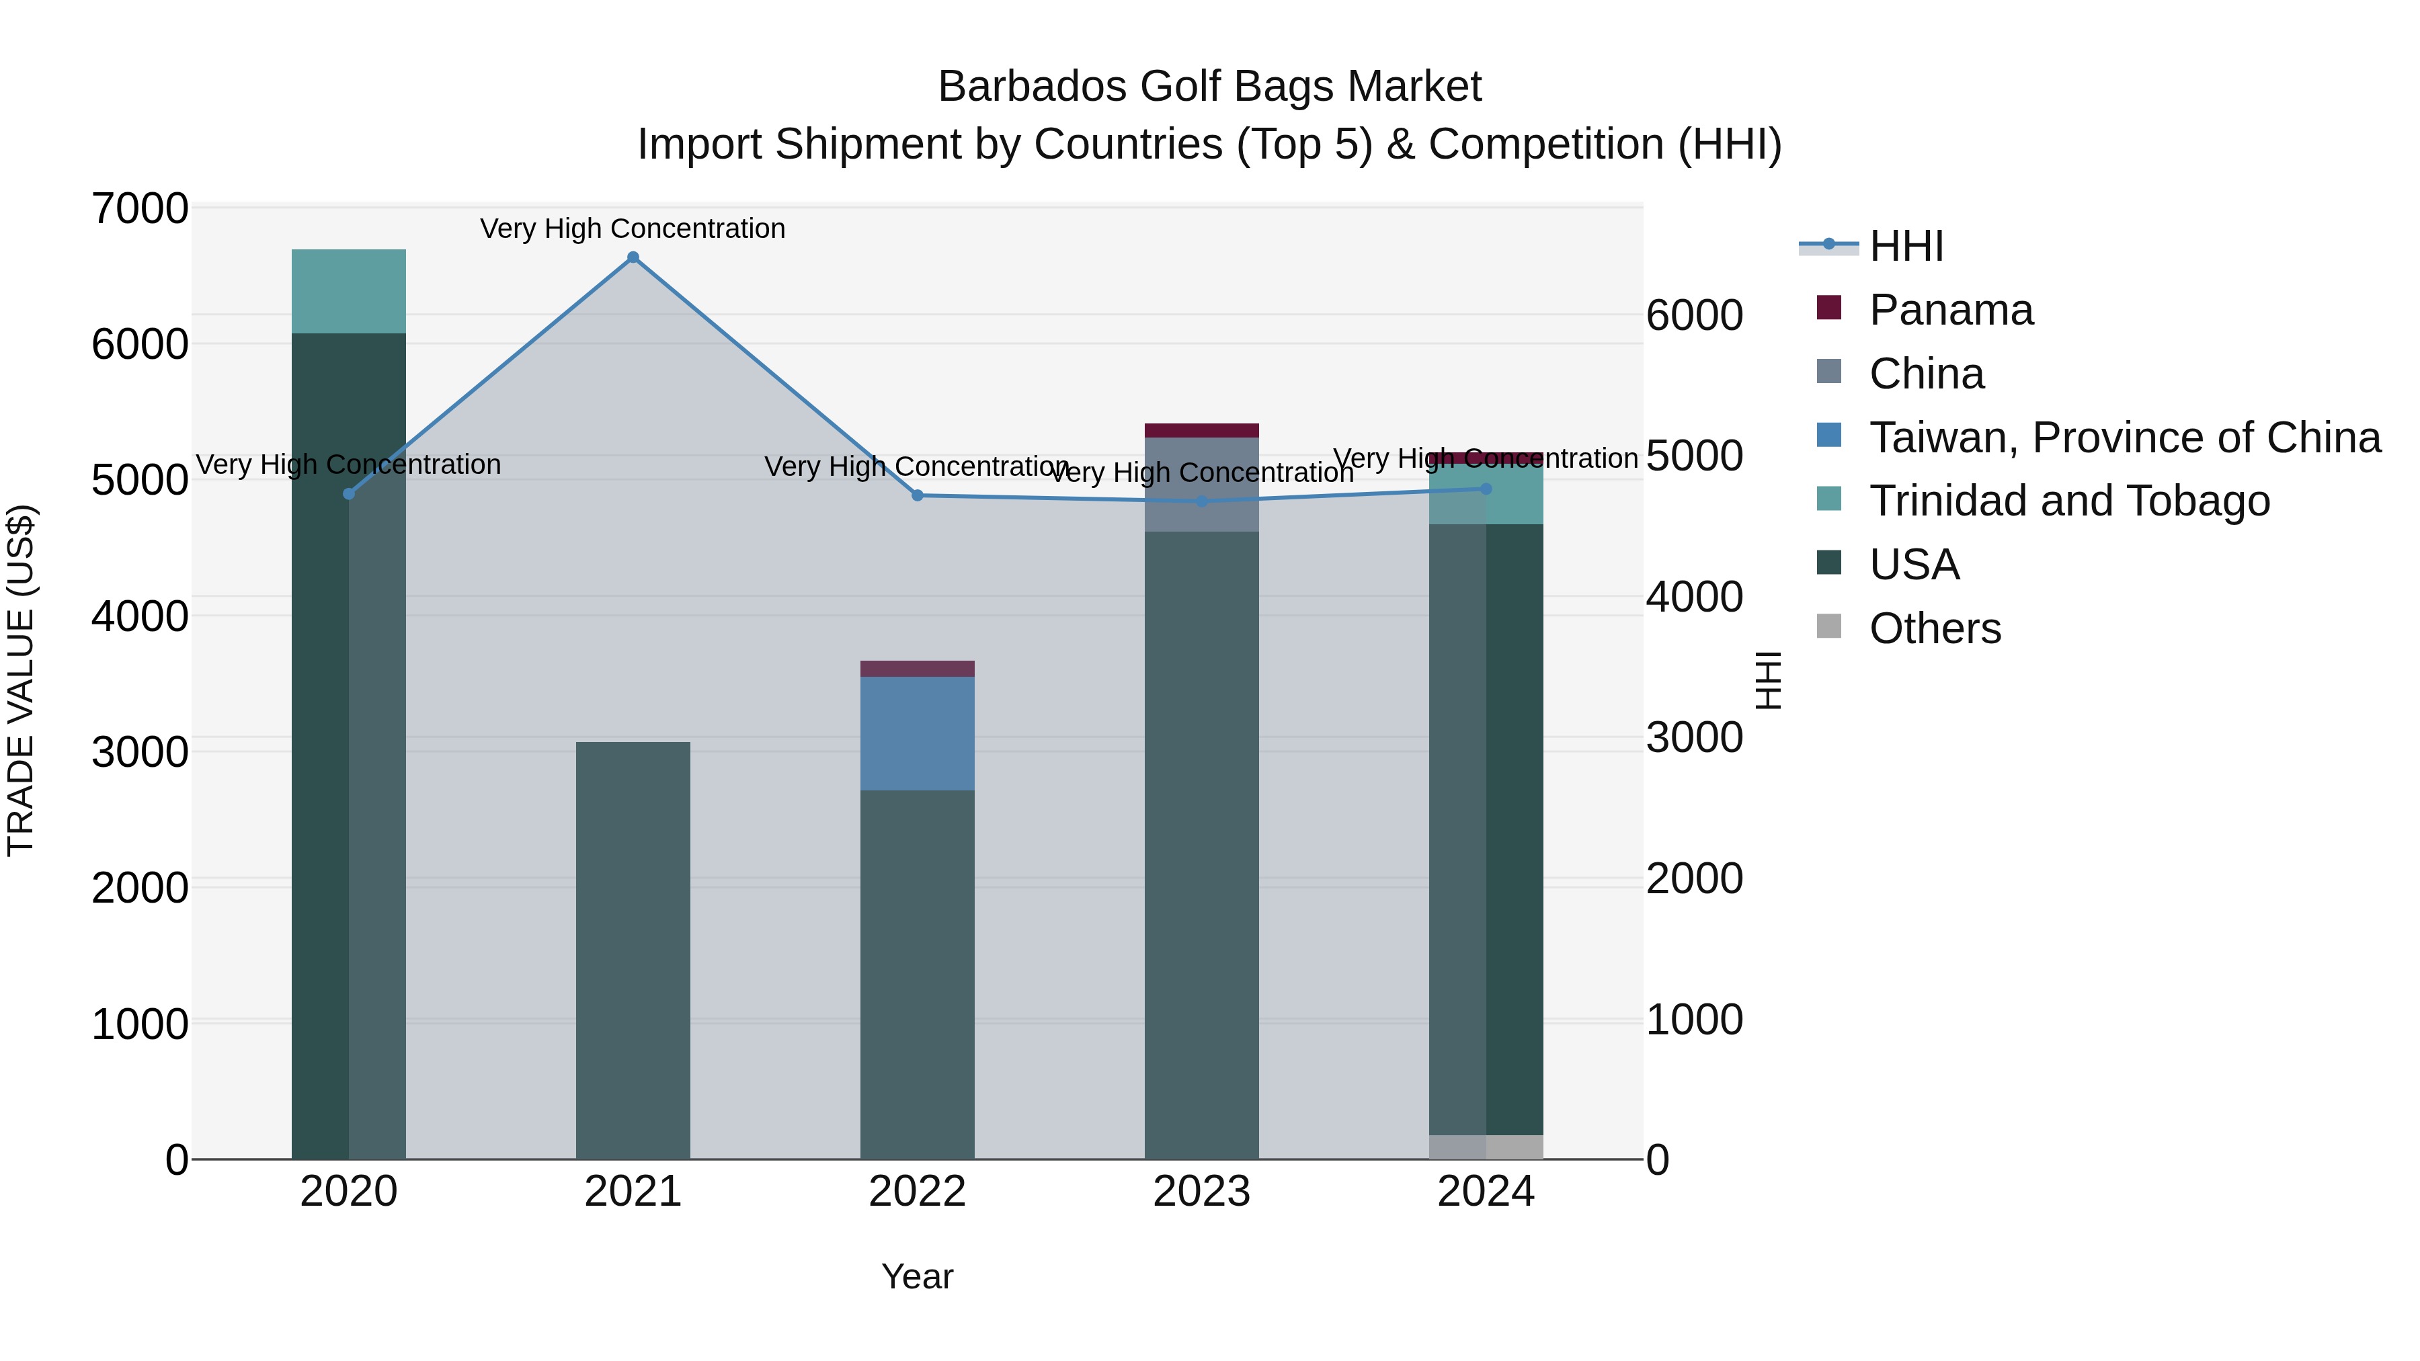Click the Year axis title
This screenshot has width=2420, height=1361.
coord(918,1278)
